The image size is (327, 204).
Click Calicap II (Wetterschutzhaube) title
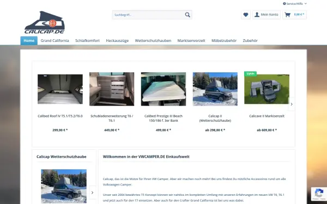coord(215,118)
